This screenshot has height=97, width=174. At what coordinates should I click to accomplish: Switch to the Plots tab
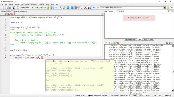(146, 39)
